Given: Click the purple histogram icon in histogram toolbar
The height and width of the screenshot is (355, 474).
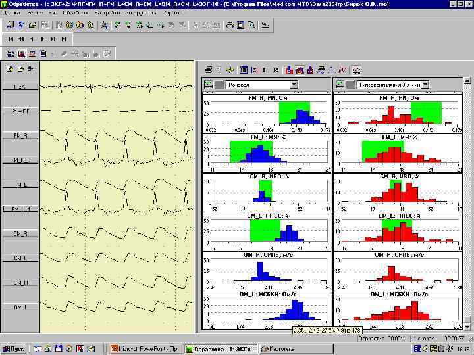Looking at the screenshot, I should [310, 70].
